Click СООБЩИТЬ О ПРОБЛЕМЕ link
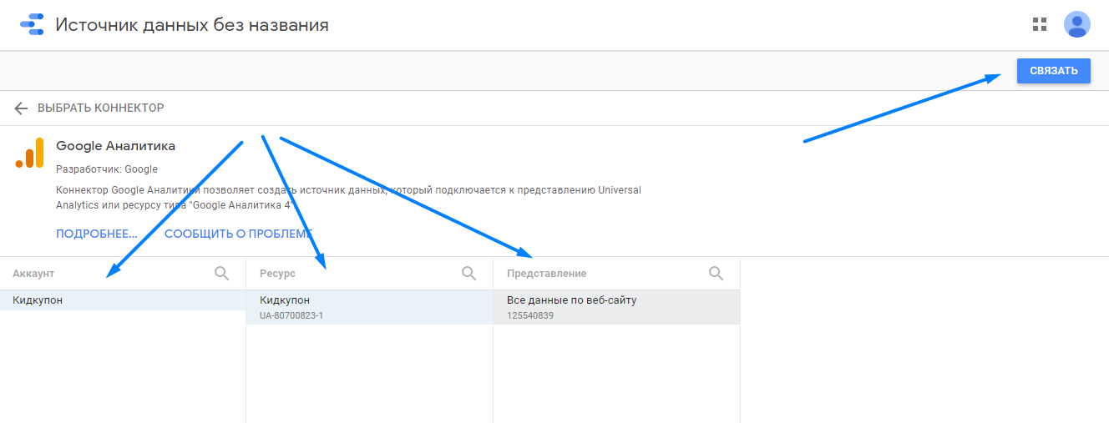This screenshot has height=423, width=1109. [238, 234]
